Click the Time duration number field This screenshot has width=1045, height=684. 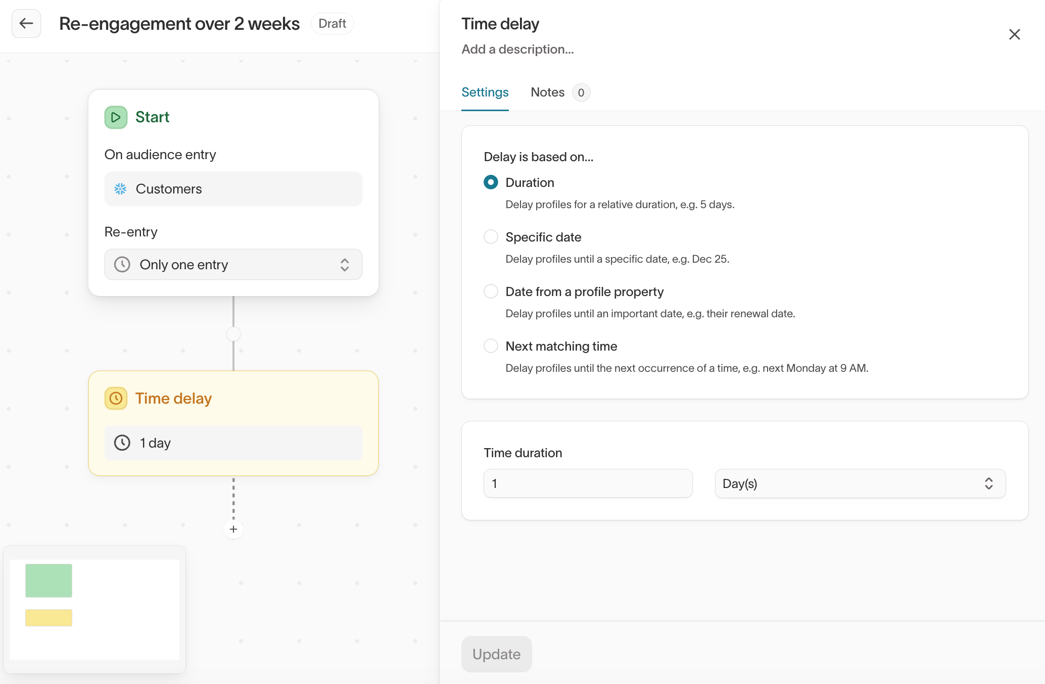(588, 483)
